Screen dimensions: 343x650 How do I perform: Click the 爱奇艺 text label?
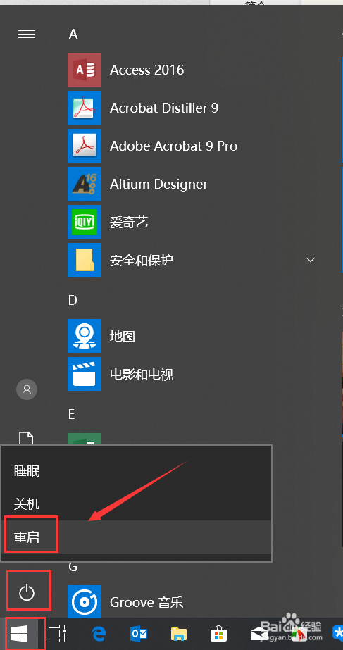pos(129,223)
